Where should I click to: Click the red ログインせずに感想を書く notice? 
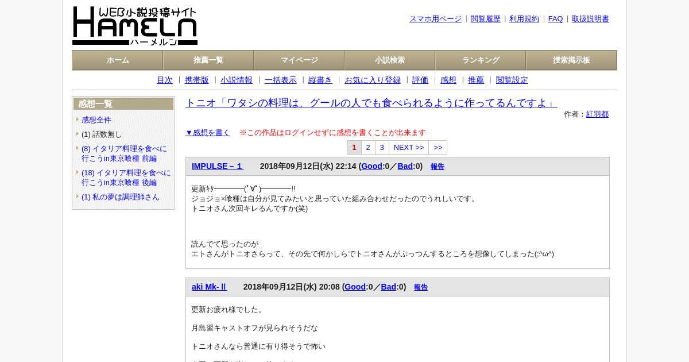tap(332, 133)
